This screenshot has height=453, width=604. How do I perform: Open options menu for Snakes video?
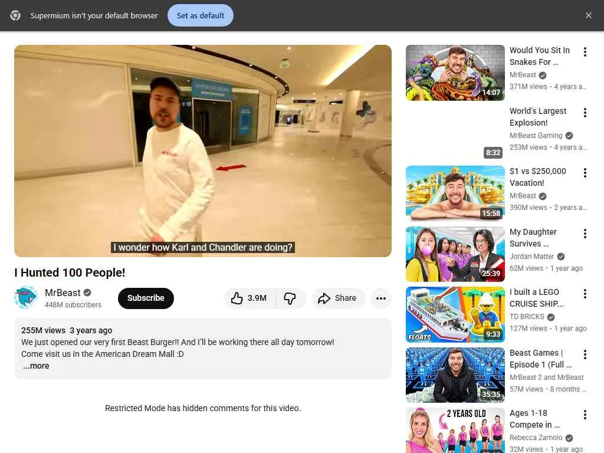pos(585,52)
